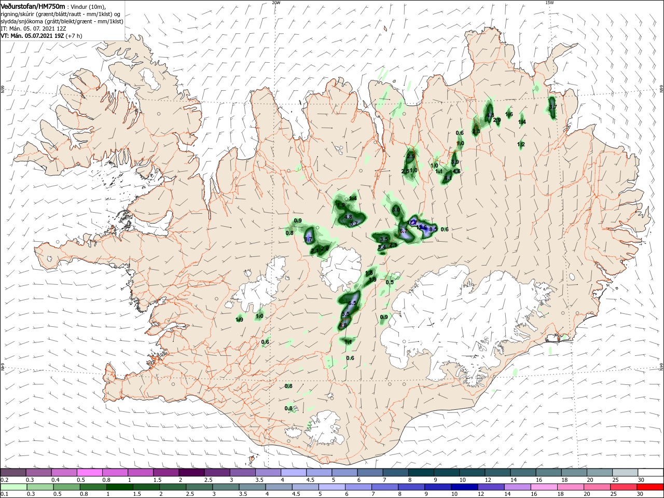Click the 5.7 precipitation value on the map
The image size is (664, 498).
coord(354,224)
